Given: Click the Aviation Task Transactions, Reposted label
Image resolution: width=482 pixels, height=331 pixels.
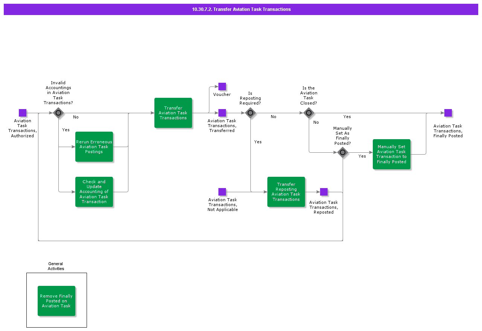Looking at the screenshot, I should tap(324, 207).
